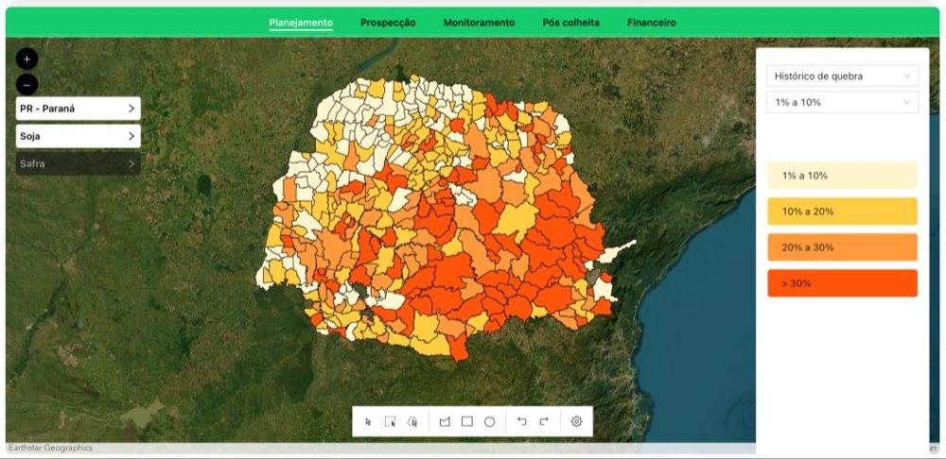Choose the rectangle drawing tool

pos(467,421)
